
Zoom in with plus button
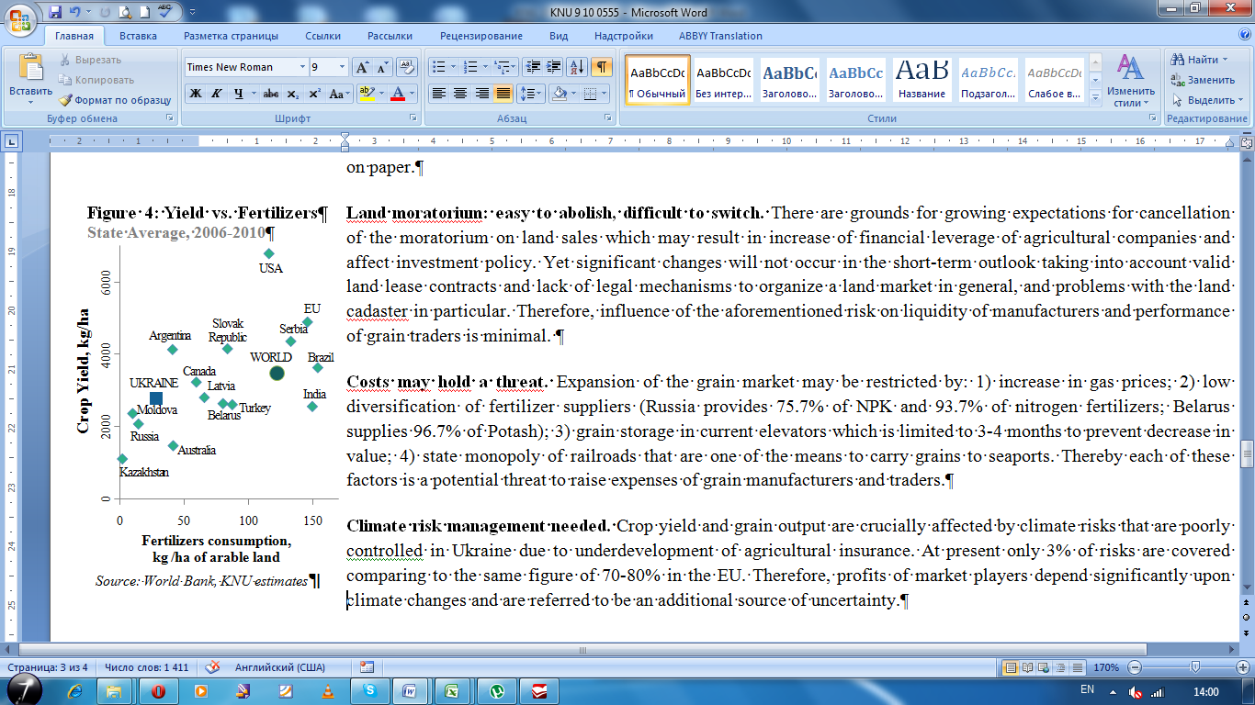1241,667
